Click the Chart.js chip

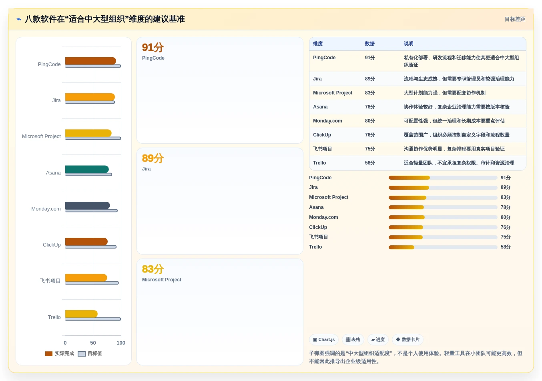click(324, 340)
